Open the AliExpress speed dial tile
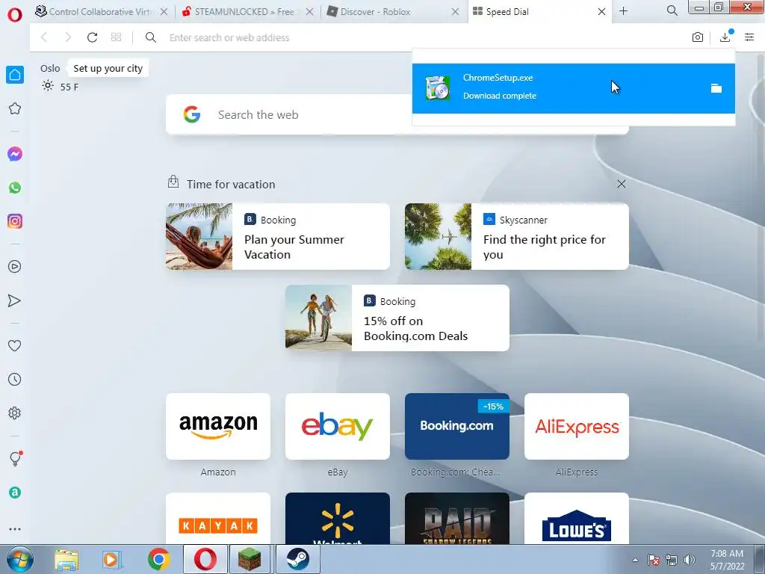This screenshot has height=574, width=765. coord(577,427)
